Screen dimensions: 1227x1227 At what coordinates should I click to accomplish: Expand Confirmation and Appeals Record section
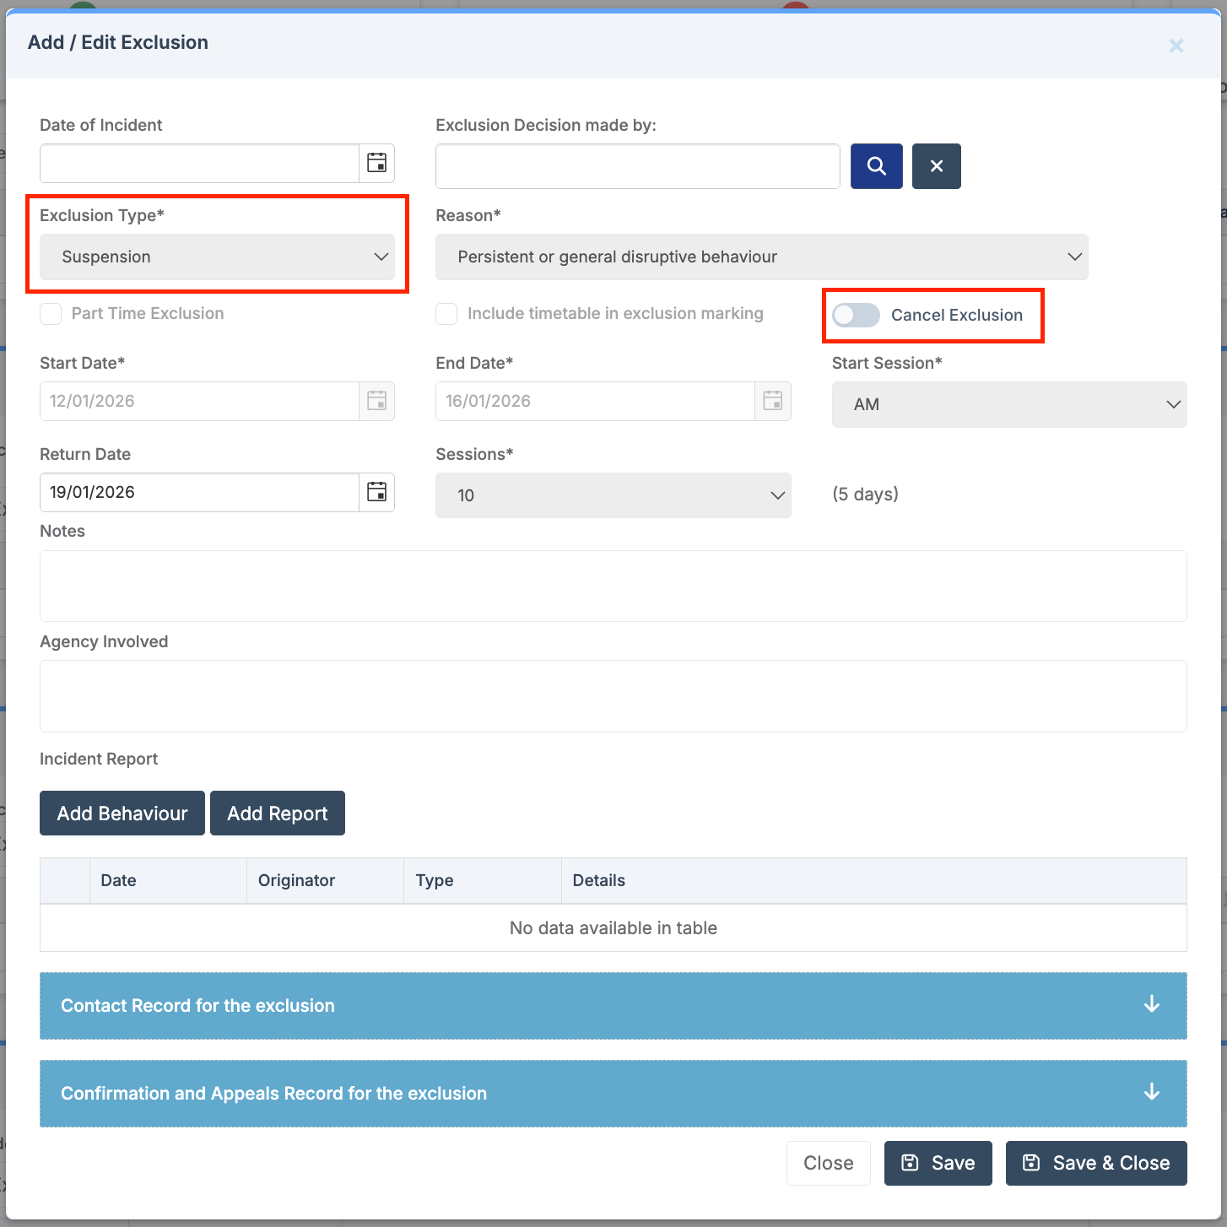click(x=613, y=1093)
